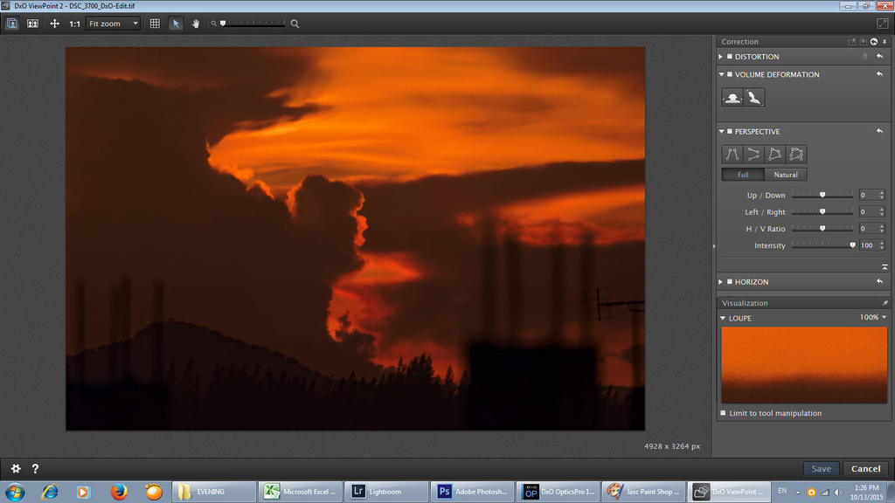Click the Intensity slider handle
The width and height of the screenshot is (895, 503).
point(852,245)
